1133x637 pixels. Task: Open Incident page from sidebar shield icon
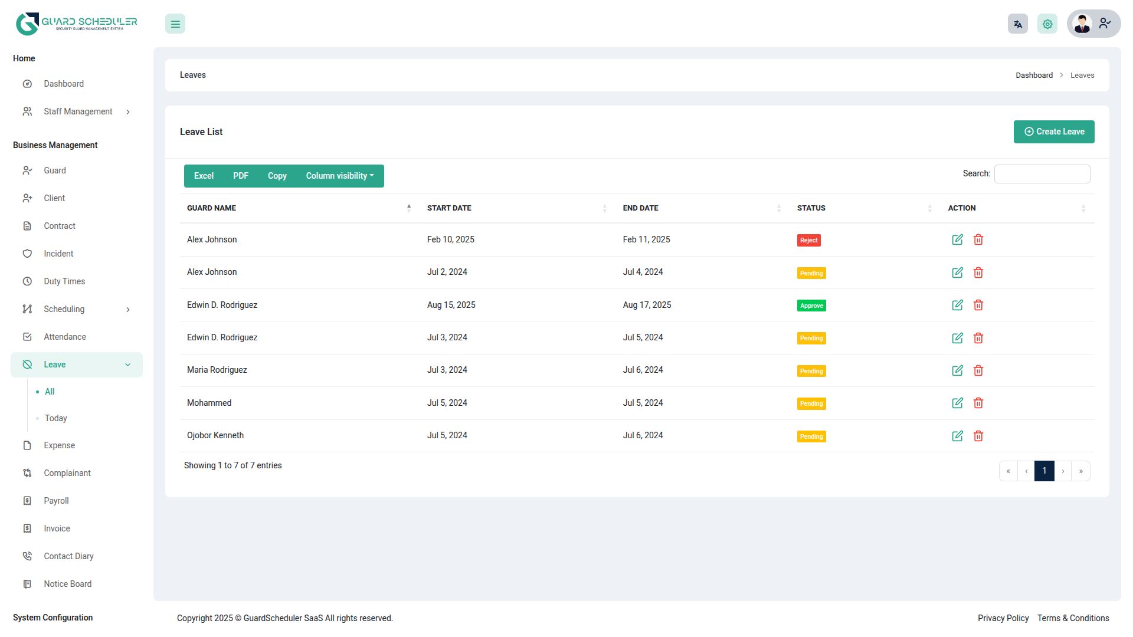27,254
